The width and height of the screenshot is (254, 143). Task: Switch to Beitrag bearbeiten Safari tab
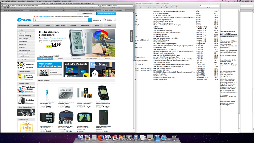[x=13, y=10]
